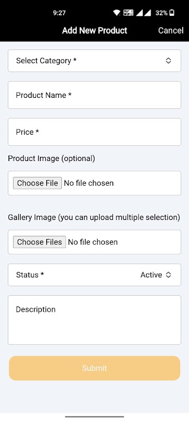Tap the second cellular signal icon
This screenshot has width=189, height=421.
coord(148,13)
